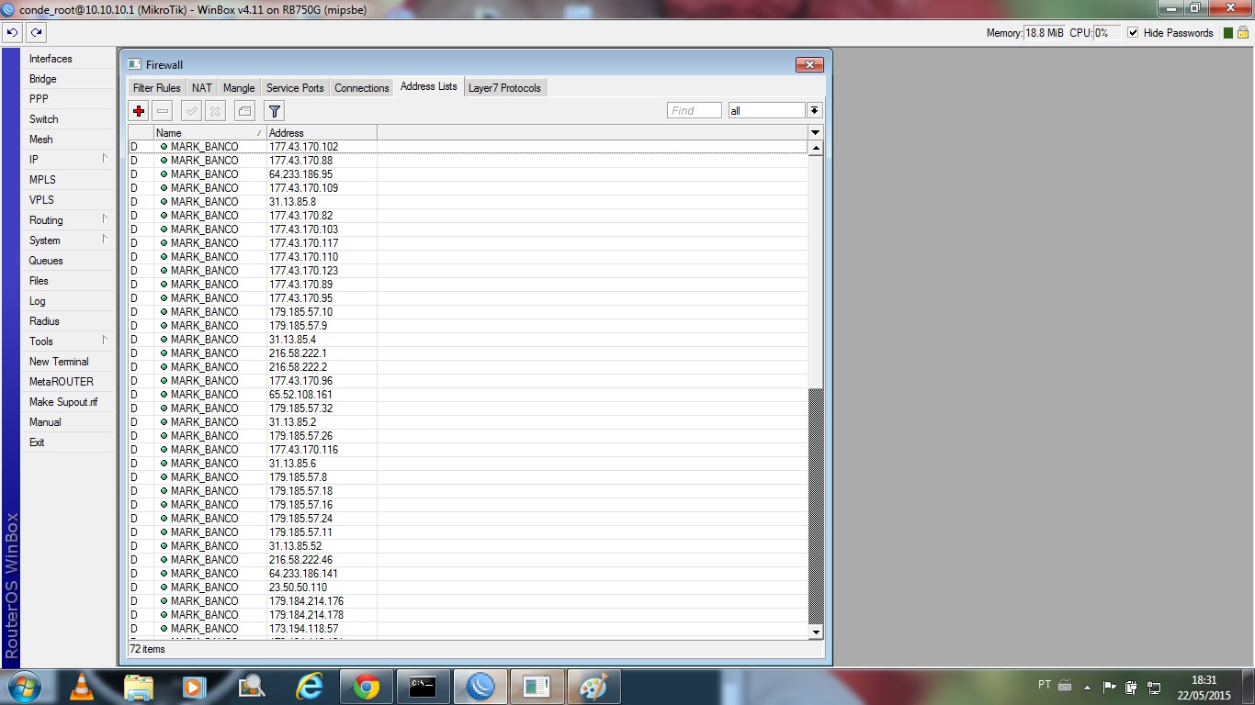The width and height of the screenshot is (1255, 705).
Task: Click the minus Remove button
Action: 163,111
